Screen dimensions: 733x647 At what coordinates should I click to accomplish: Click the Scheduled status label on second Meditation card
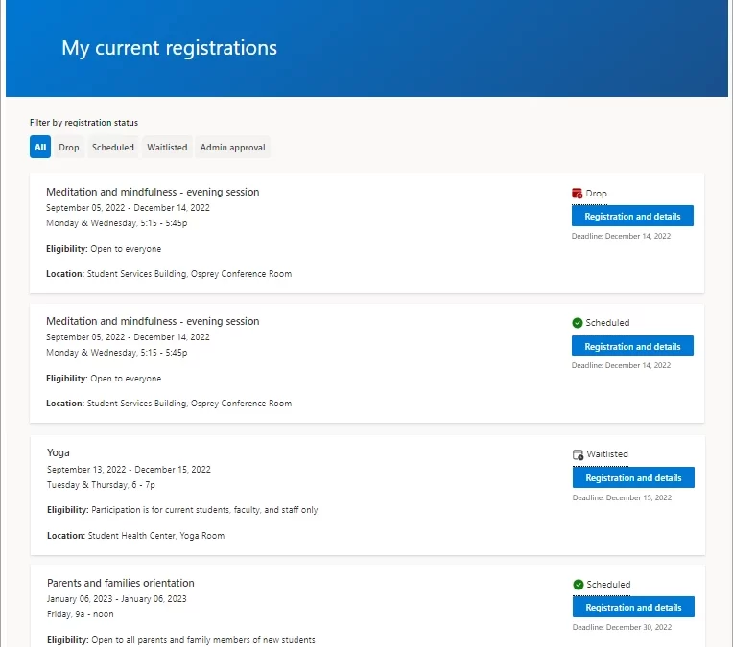[607, 323]
